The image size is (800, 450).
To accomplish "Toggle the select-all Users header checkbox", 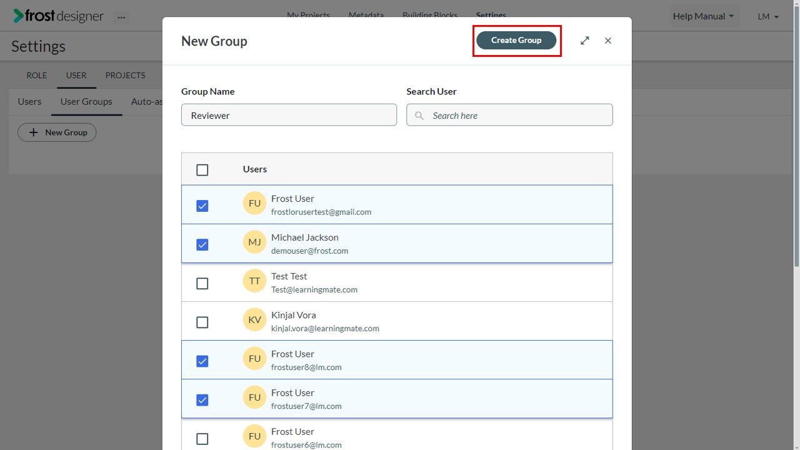I will coord(202,170).
